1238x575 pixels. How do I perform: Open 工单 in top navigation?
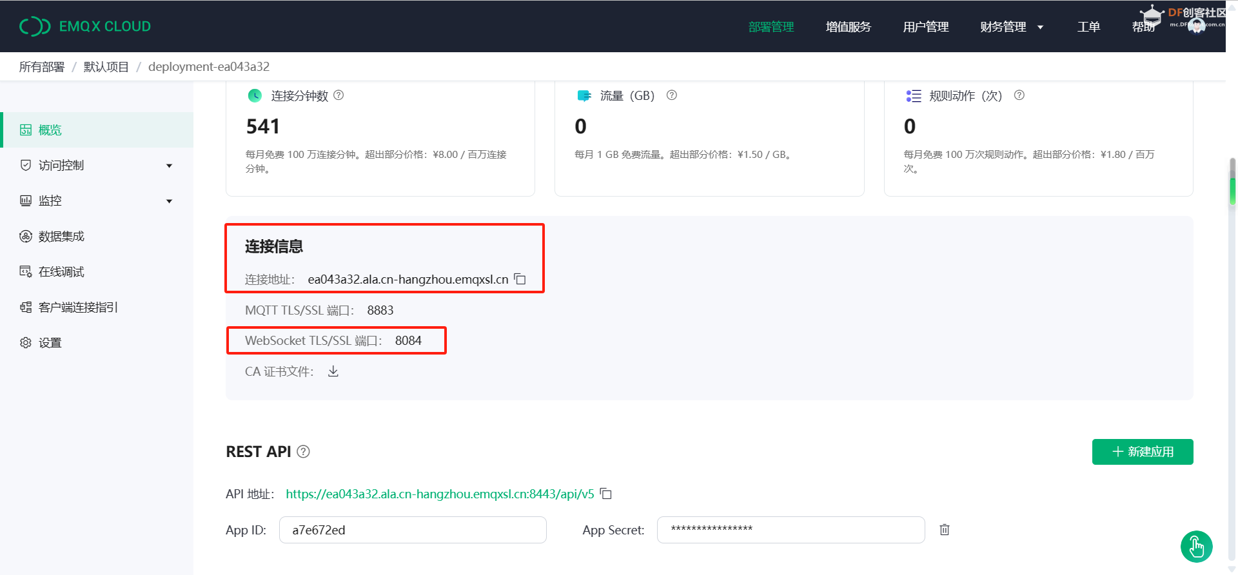click(x=1089, y=27)
